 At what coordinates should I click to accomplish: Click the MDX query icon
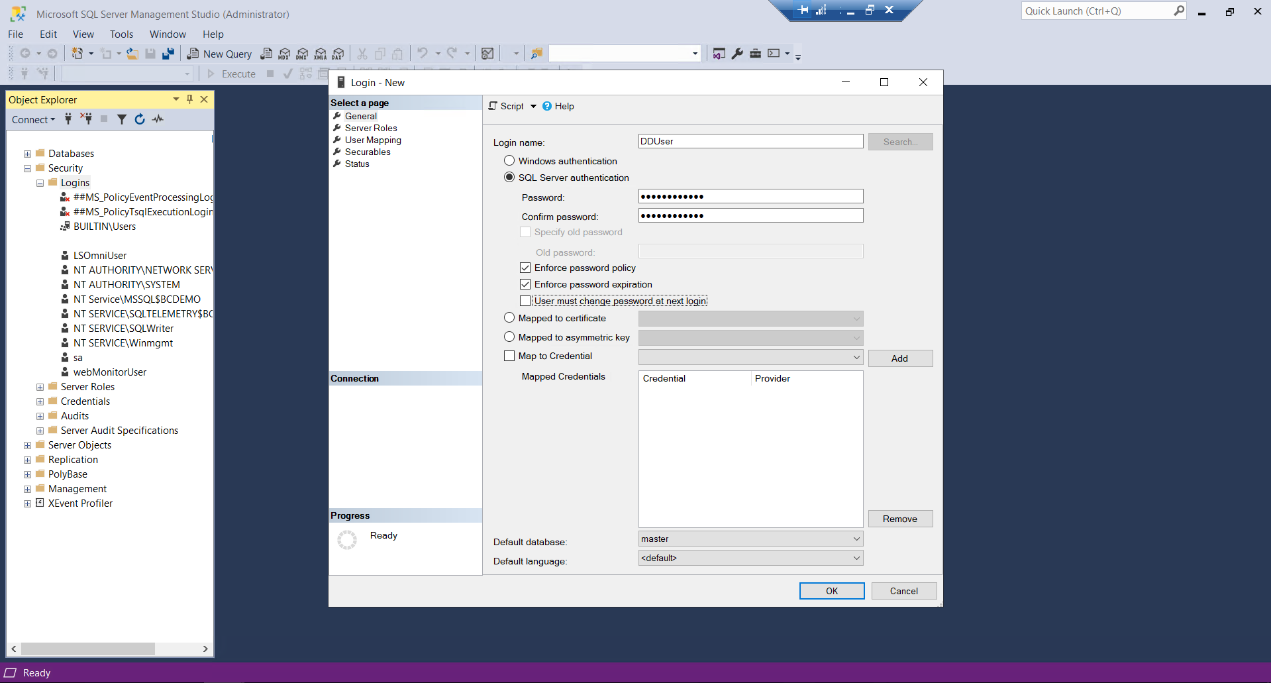click(x=284, y=54)
